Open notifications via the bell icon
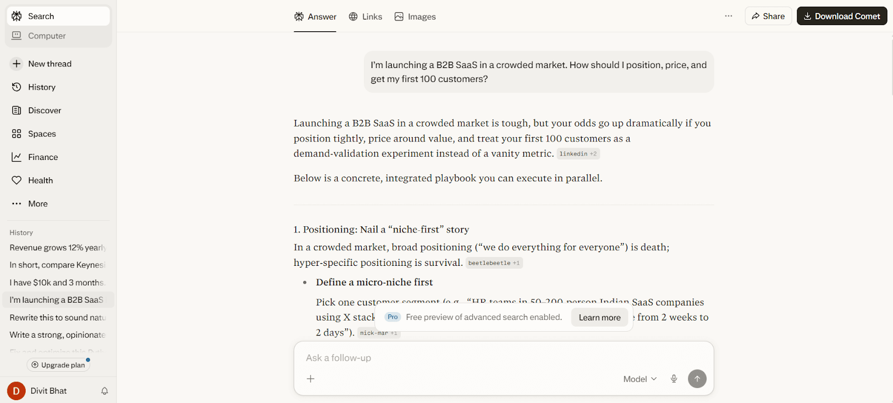Image resolution: width=893 pixels, height=403 pixels. (104, 391)
